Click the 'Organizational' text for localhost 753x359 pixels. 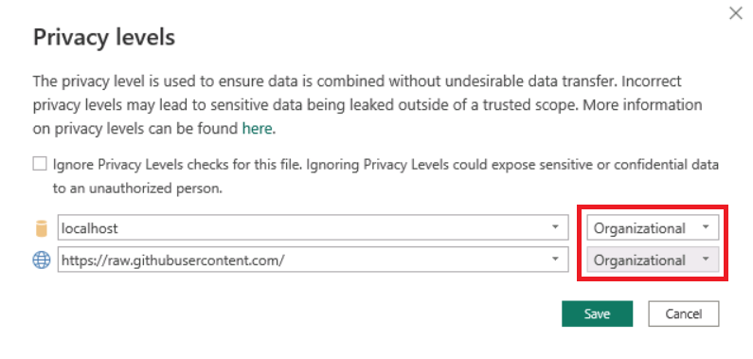639,228
